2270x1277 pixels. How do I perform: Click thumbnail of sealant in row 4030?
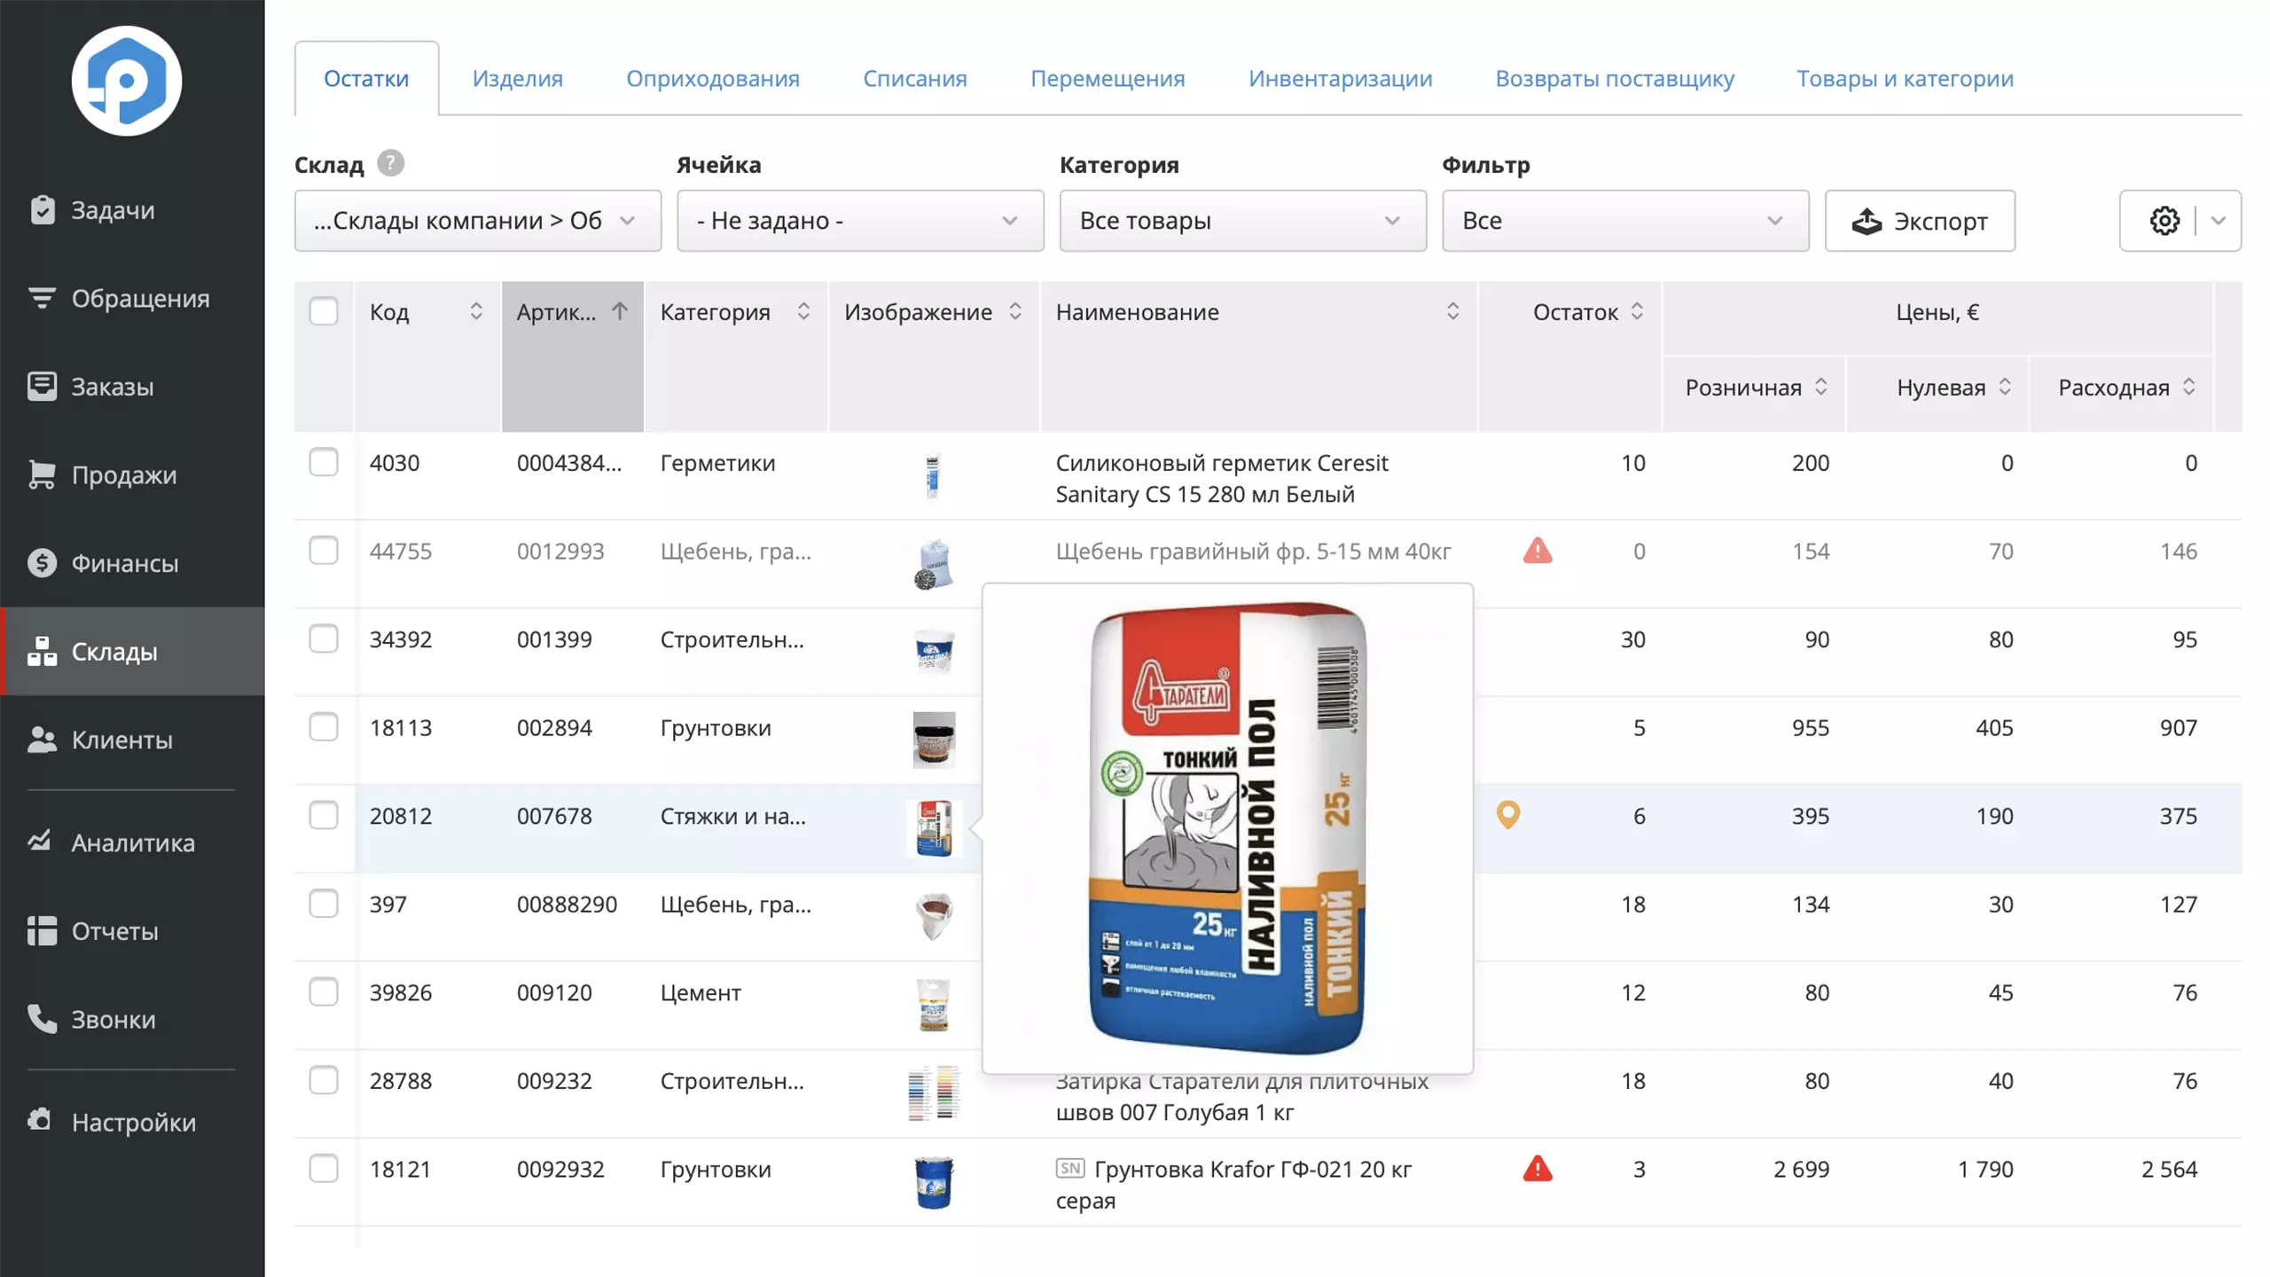(x=932, y=475)
